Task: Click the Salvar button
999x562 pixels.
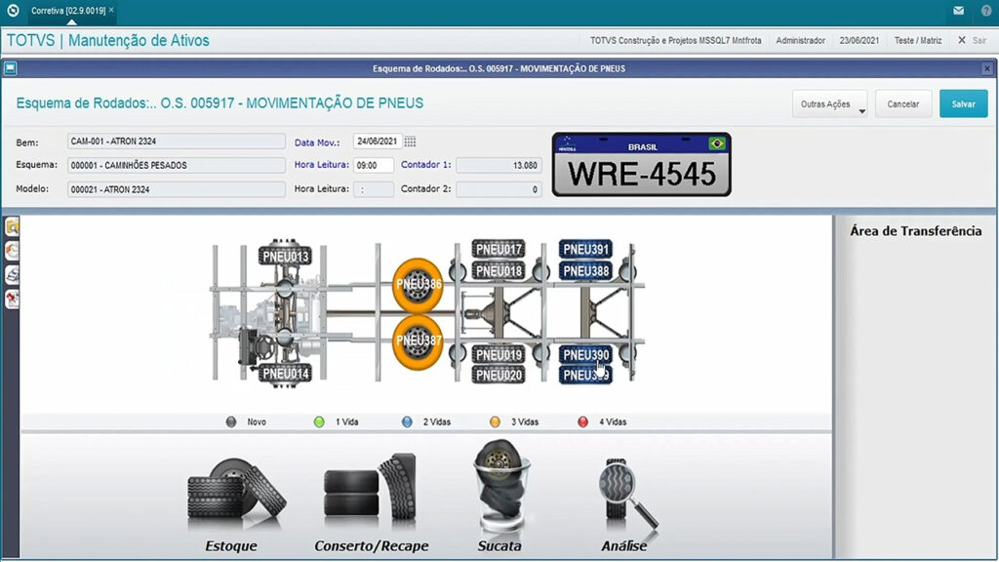Action: pos(963,103)
